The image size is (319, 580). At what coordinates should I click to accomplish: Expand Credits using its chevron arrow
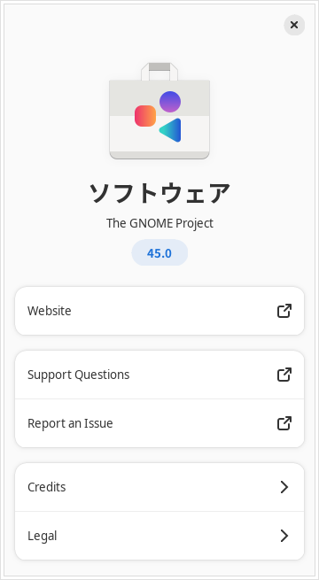[x=284, y=487]
